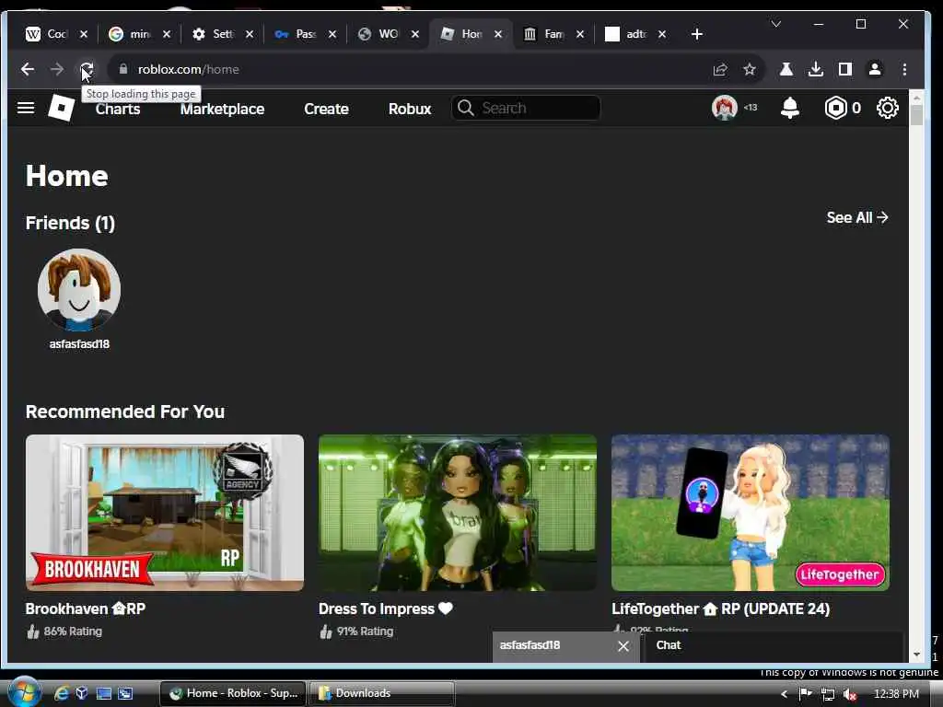Close the Home Roblox tab
This screenshot has width=943, height=707.
point(498,34)
